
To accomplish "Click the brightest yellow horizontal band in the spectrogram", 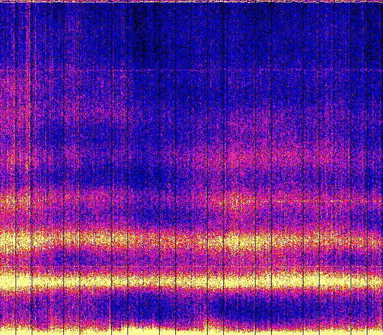I will 191,280.
